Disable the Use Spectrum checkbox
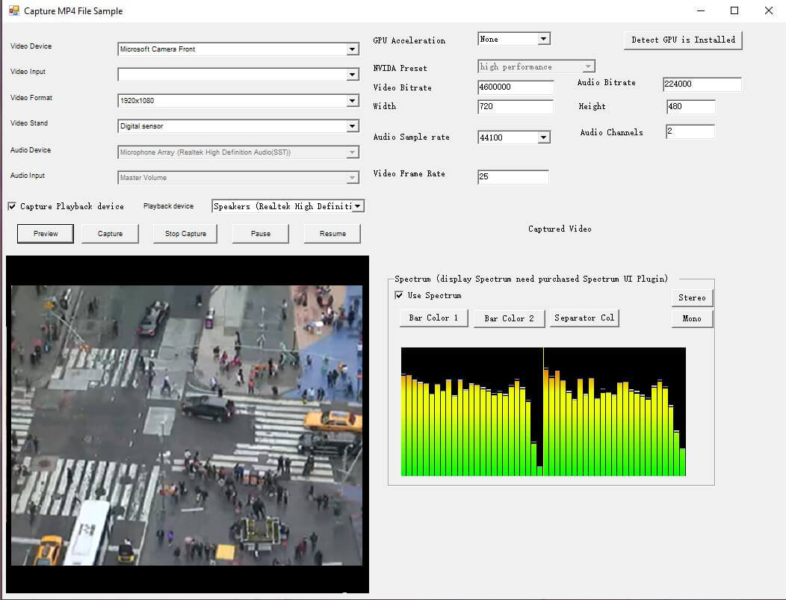 (x=399, y=294)
